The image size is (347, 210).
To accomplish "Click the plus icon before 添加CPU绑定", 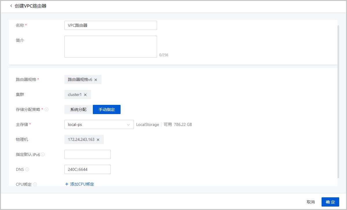I will coord(67,184).
